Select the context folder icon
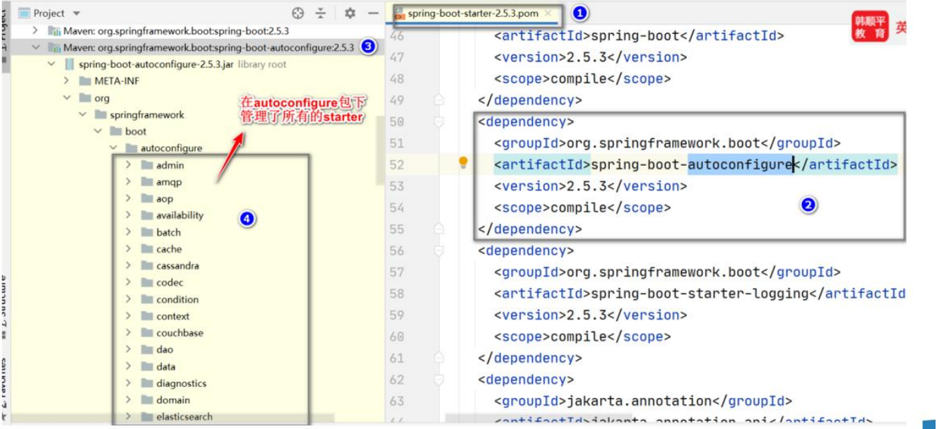This screenshot has height=429, width=937. [x=146, y=316]
